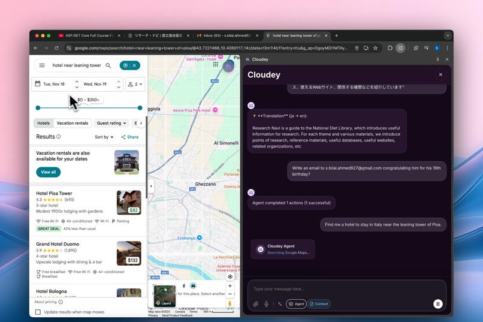Open the Guest rating filter dropdown
This screenshot has width=483, height=322.
(x=111, y=123)
